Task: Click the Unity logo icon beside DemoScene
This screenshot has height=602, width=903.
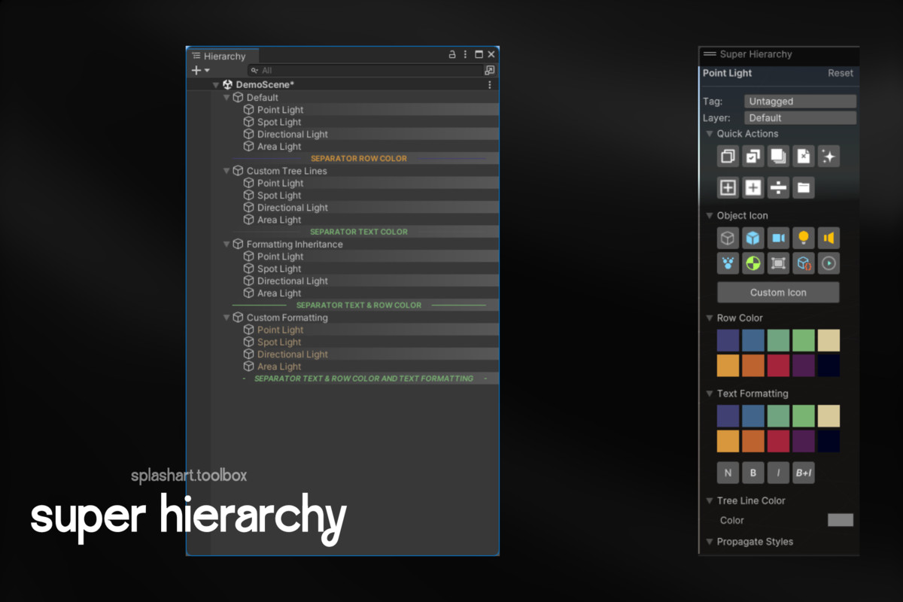Action: [227, 85]
